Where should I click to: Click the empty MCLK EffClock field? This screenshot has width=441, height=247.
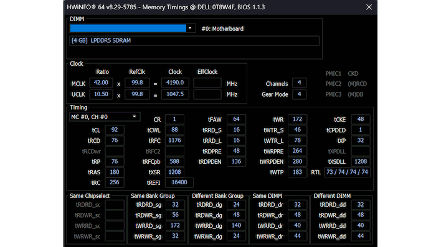click(207, 83)
